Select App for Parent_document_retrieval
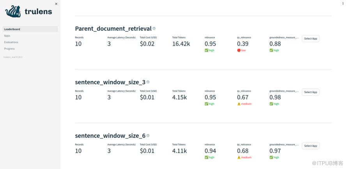The width and height of the screenshot is (347, 169). click(310, 38)
